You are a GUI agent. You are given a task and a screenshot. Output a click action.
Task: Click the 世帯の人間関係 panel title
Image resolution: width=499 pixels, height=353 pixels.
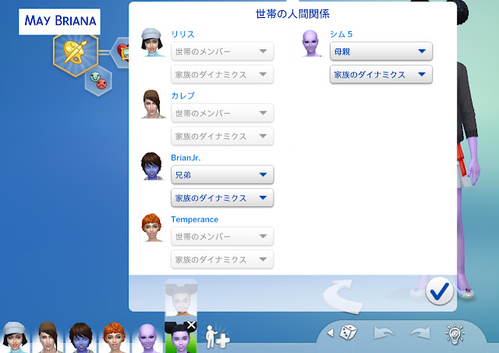292,14
